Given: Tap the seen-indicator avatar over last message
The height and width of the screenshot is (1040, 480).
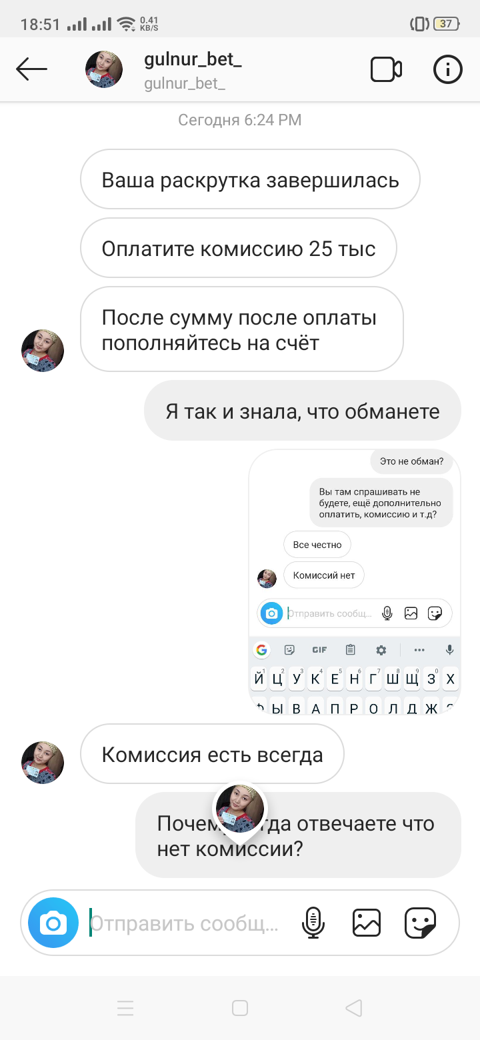Looking at the screenshot, I should (x=240, y=808).
